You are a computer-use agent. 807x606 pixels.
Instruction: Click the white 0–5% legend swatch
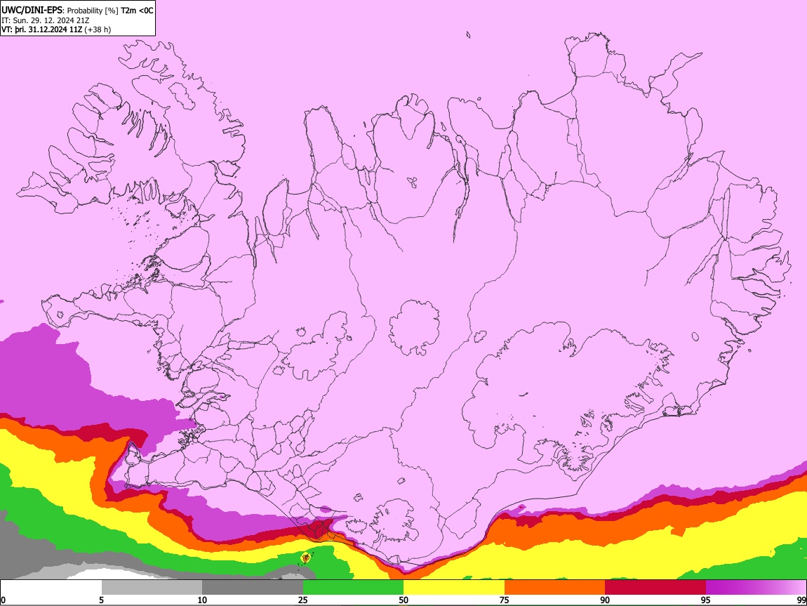[51, 588]
